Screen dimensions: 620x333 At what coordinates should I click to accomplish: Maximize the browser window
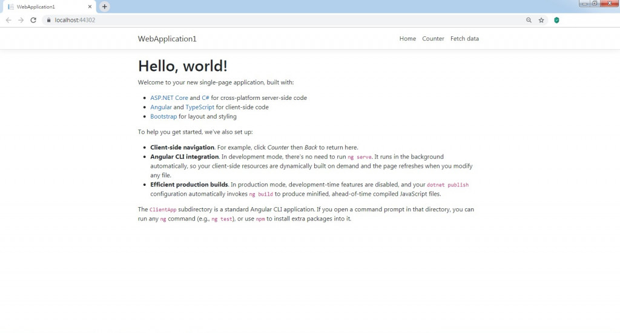[x=595, y=4]
